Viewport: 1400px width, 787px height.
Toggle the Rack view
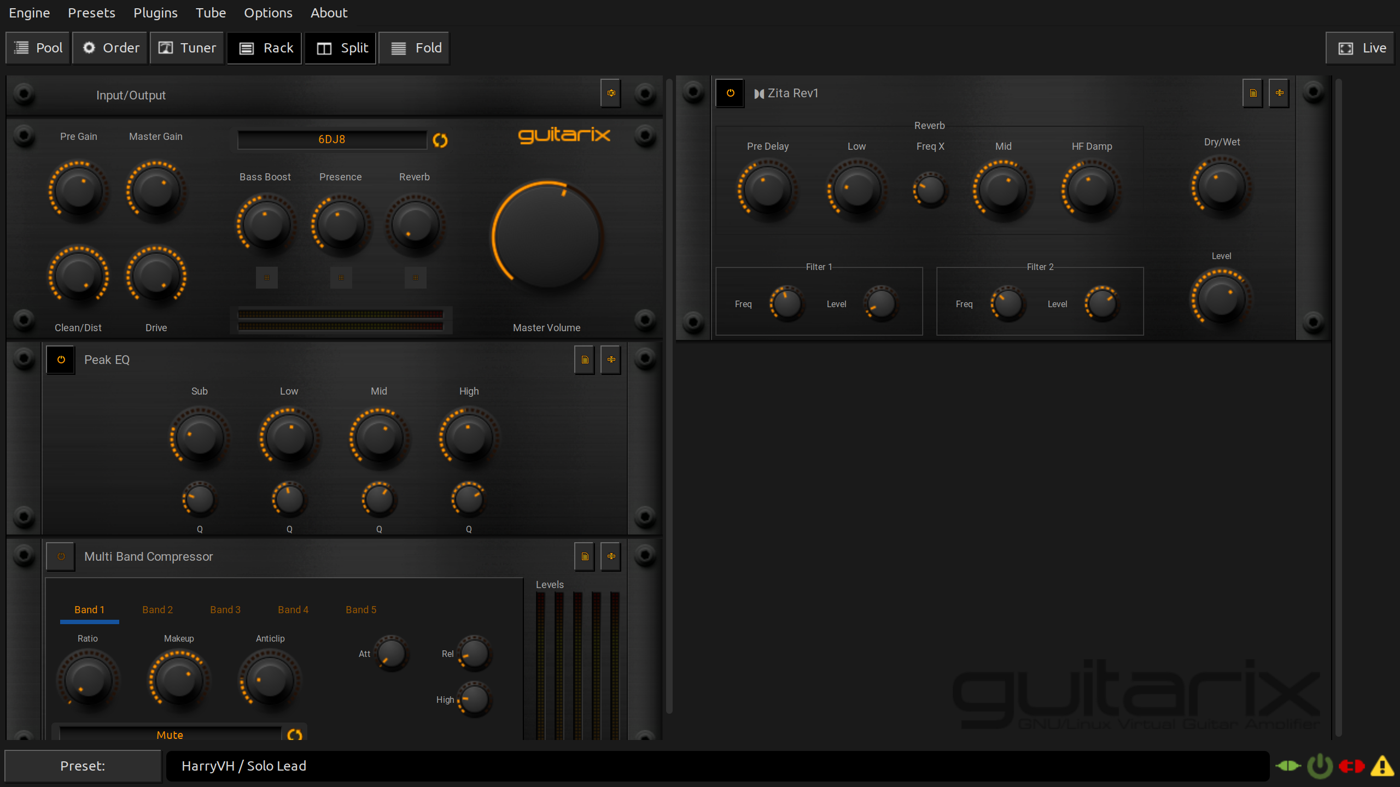pyautogui.click(x=265, y=48)
